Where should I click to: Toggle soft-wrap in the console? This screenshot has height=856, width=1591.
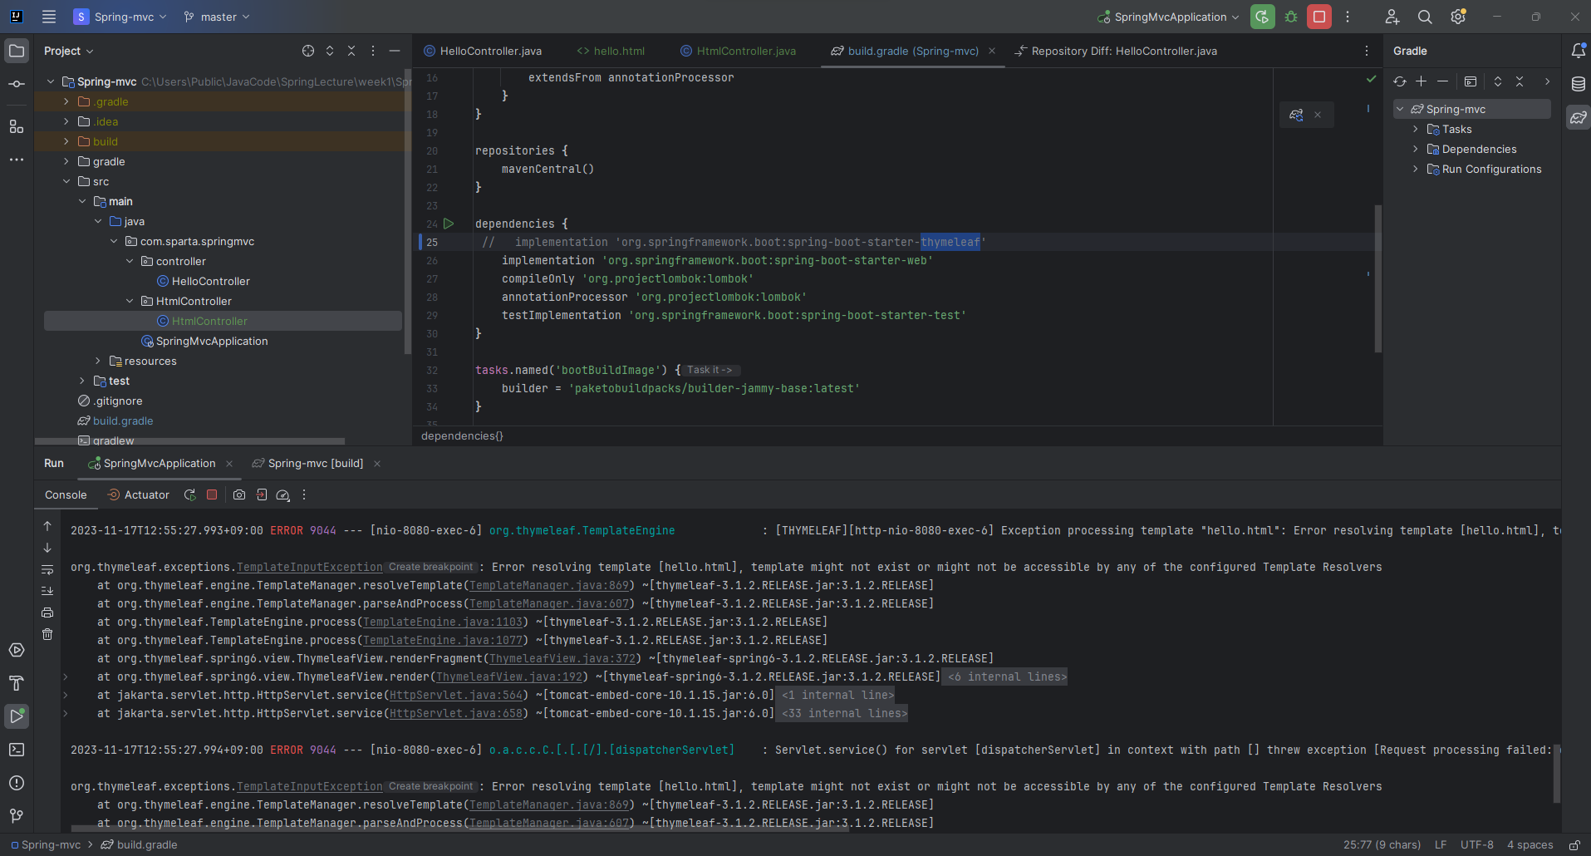[x=47, y=569]
